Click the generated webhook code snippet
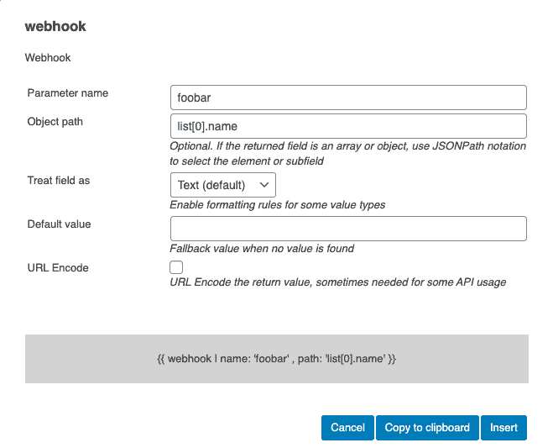The height and width of the screenshot is (448, 553). [276, 359]
